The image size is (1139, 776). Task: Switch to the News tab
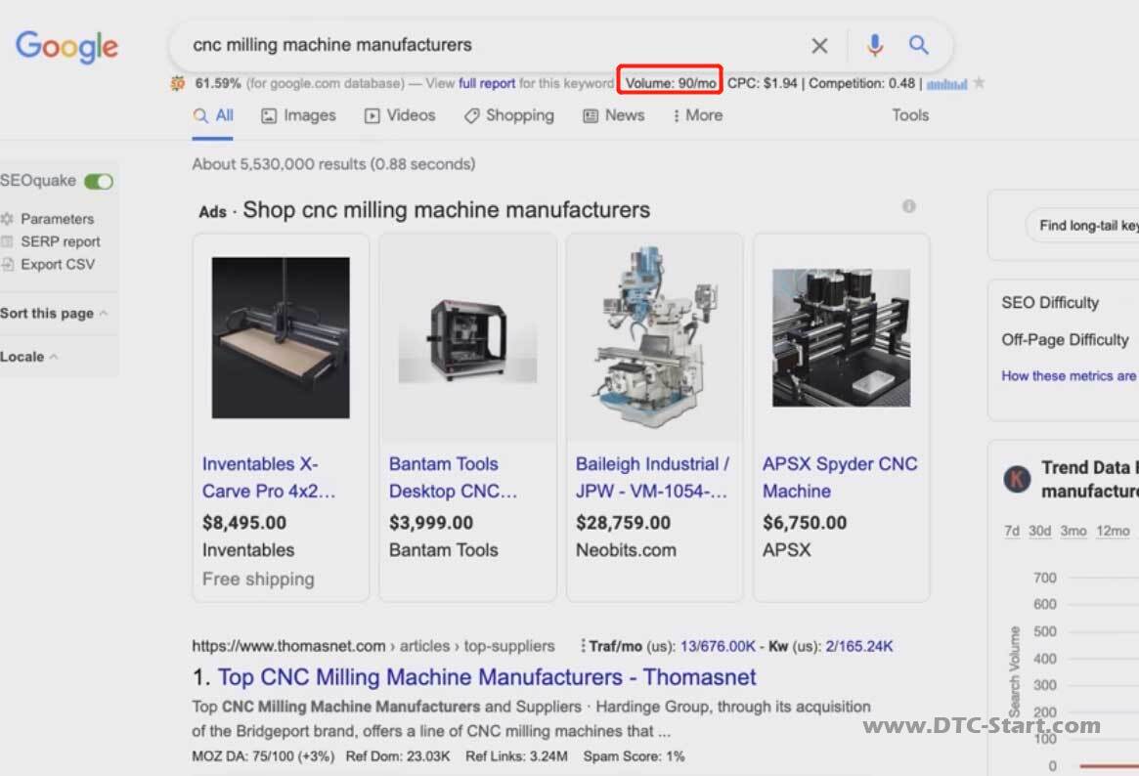tap(614, 115)
